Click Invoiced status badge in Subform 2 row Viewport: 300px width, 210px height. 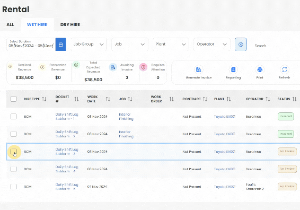286,134
